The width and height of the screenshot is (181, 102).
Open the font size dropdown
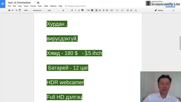[65, 10]
